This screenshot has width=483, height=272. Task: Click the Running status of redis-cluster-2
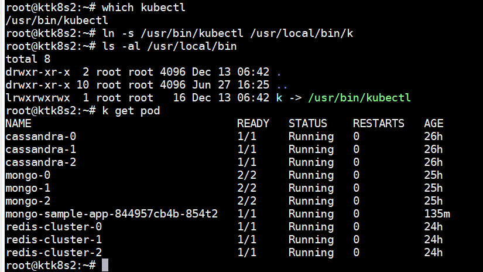pyautogui.click(x=311, y=253)
